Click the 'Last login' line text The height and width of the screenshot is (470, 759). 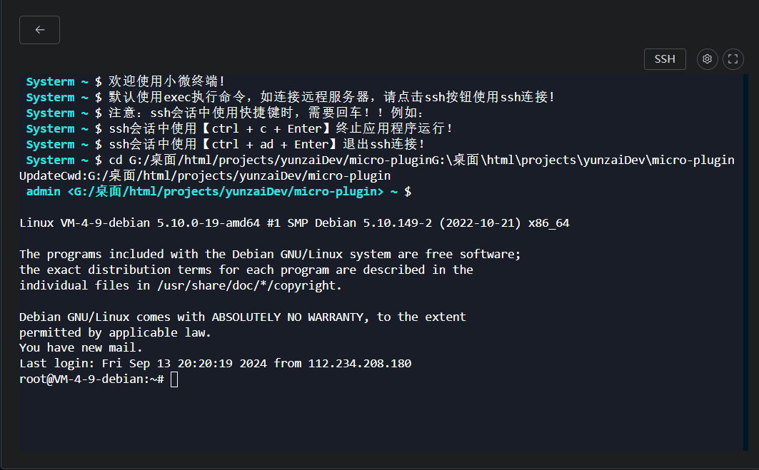click(x=216, y=363)
